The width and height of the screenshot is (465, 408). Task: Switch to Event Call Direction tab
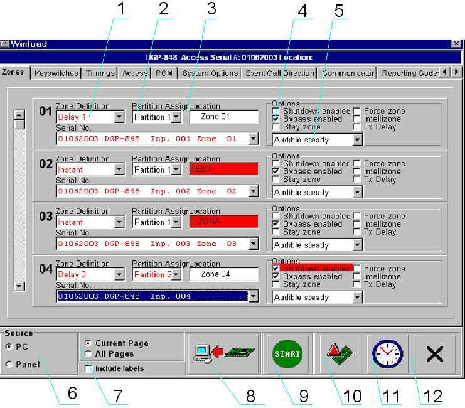[280, 73]
